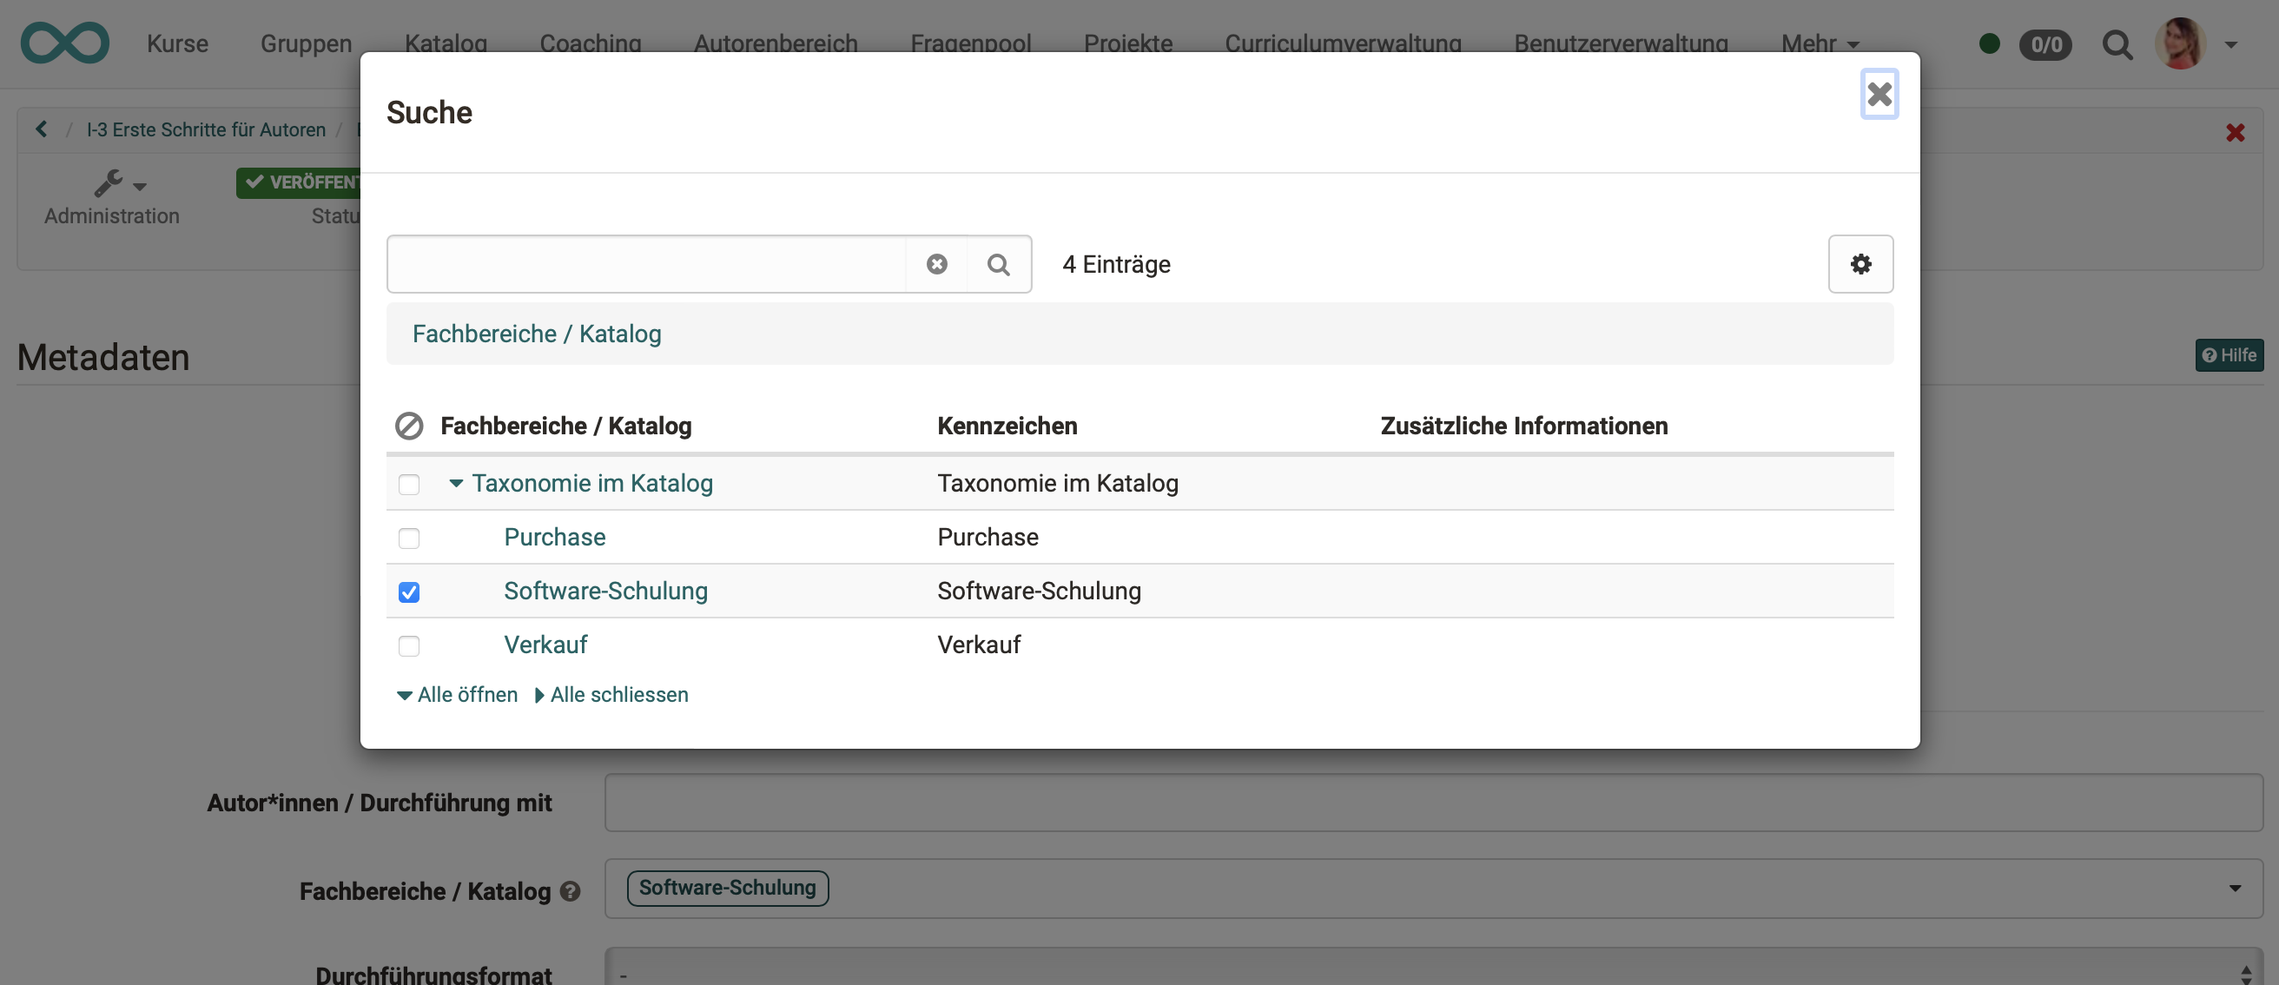Click the Alle öffnen link
Screen dimensions: 2279x985
(x=467, y=695)
